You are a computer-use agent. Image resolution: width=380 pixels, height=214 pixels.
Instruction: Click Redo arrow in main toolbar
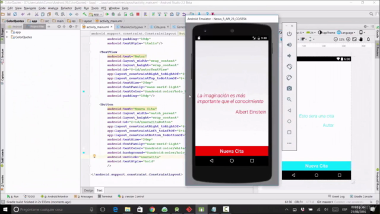[x=29, y=14]
